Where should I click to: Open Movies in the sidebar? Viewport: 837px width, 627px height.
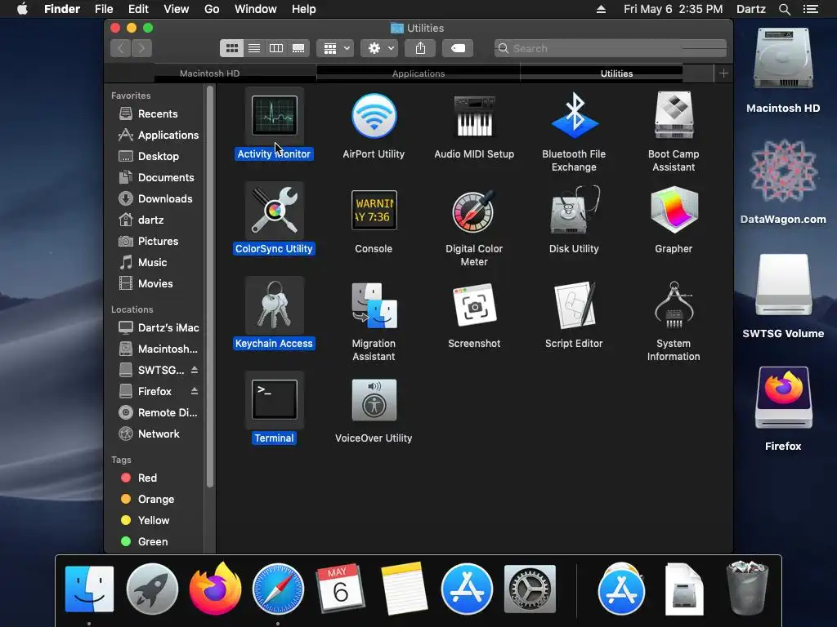(154, 283)
